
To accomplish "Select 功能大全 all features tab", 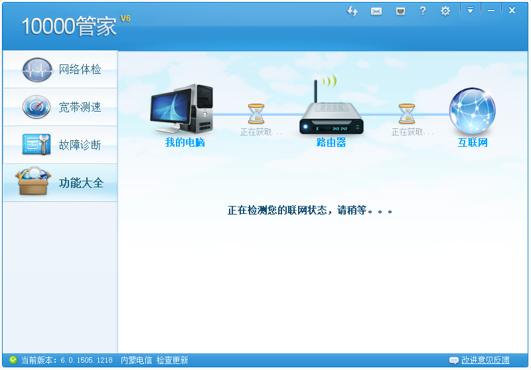I will (x=60, y=183).
